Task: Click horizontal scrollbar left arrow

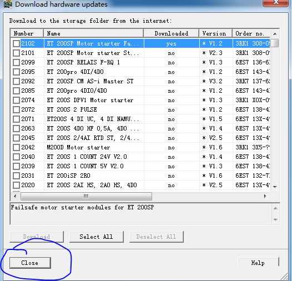Action: click(x=16, y=196)
